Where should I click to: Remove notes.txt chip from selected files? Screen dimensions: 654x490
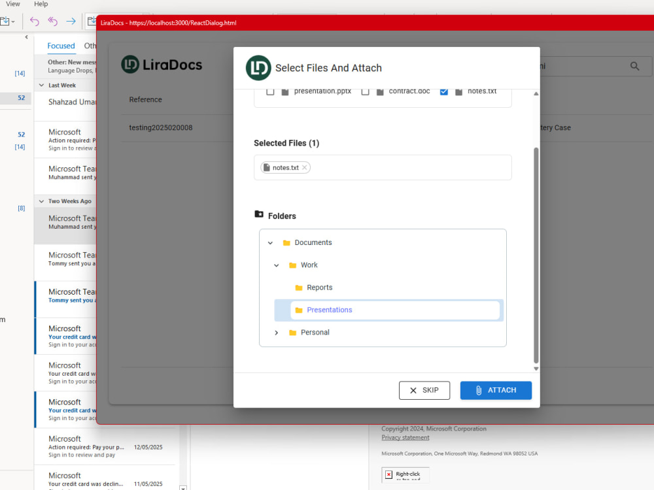(x=305, y=167)
